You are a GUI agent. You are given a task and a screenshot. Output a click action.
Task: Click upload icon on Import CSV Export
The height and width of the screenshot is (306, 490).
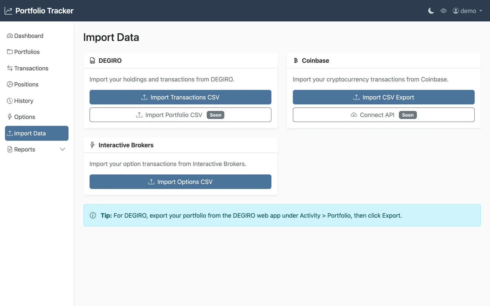pos(356,97)
